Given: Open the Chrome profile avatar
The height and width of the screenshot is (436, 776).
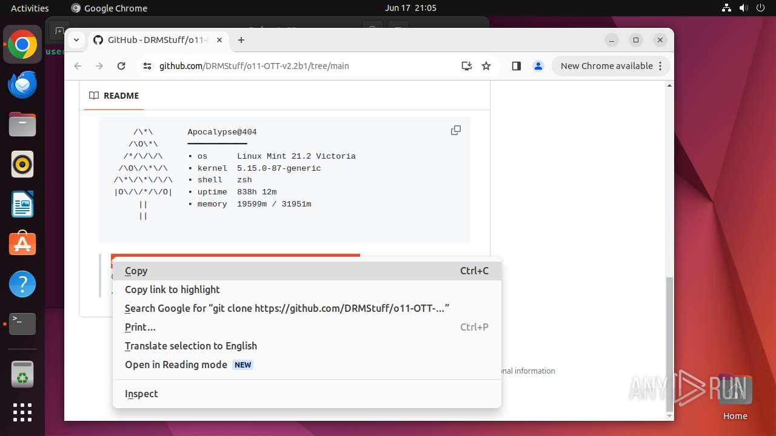Looking at the screenshot, I should (x=538, y=66).
